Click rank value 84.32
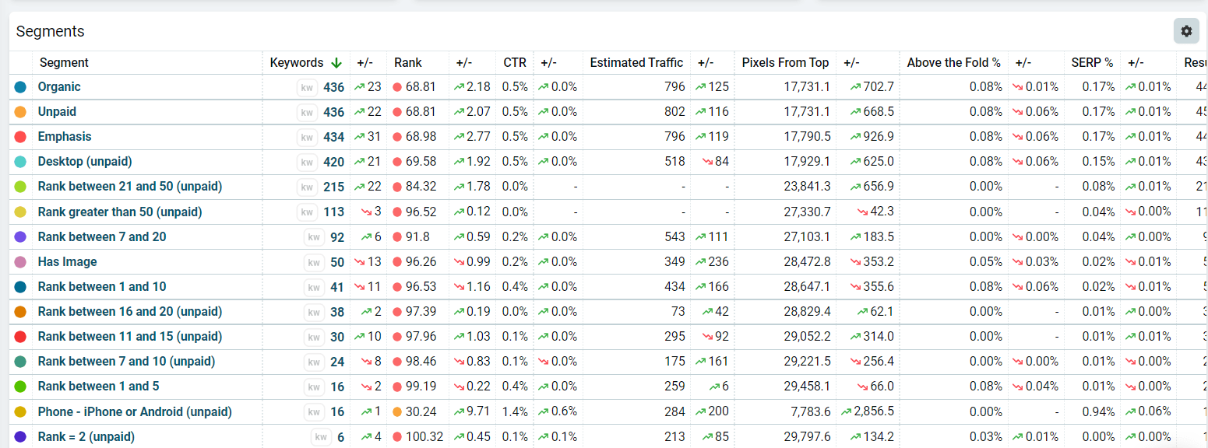 [x=421, y=187]
